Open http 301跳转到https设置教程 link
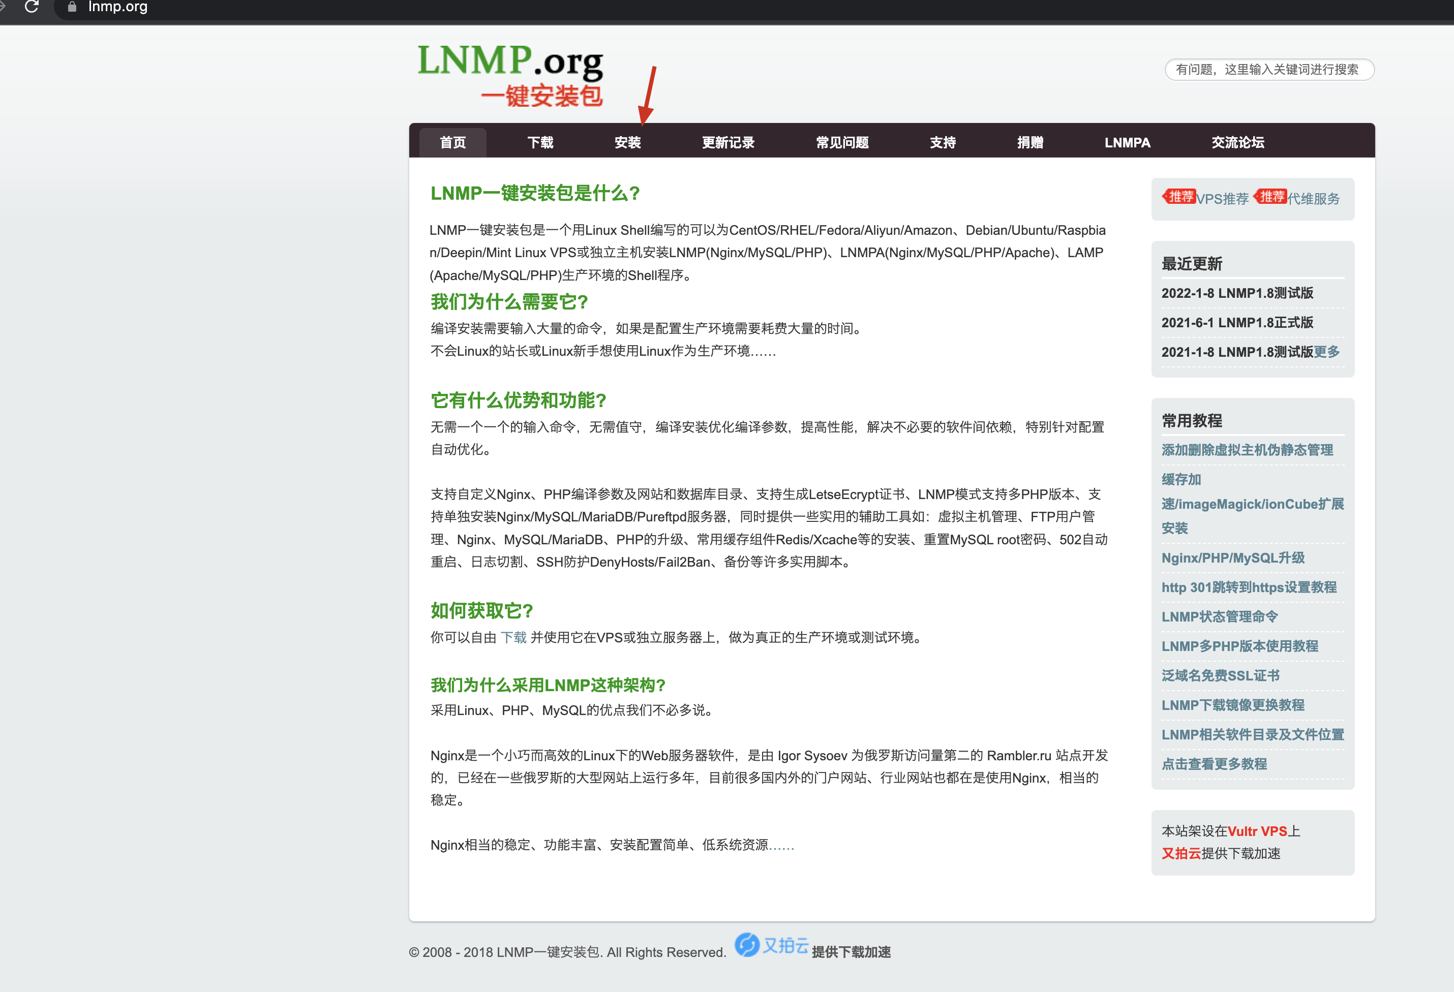The height and width of the screenshot is (992, 1454). (1249, 586)
